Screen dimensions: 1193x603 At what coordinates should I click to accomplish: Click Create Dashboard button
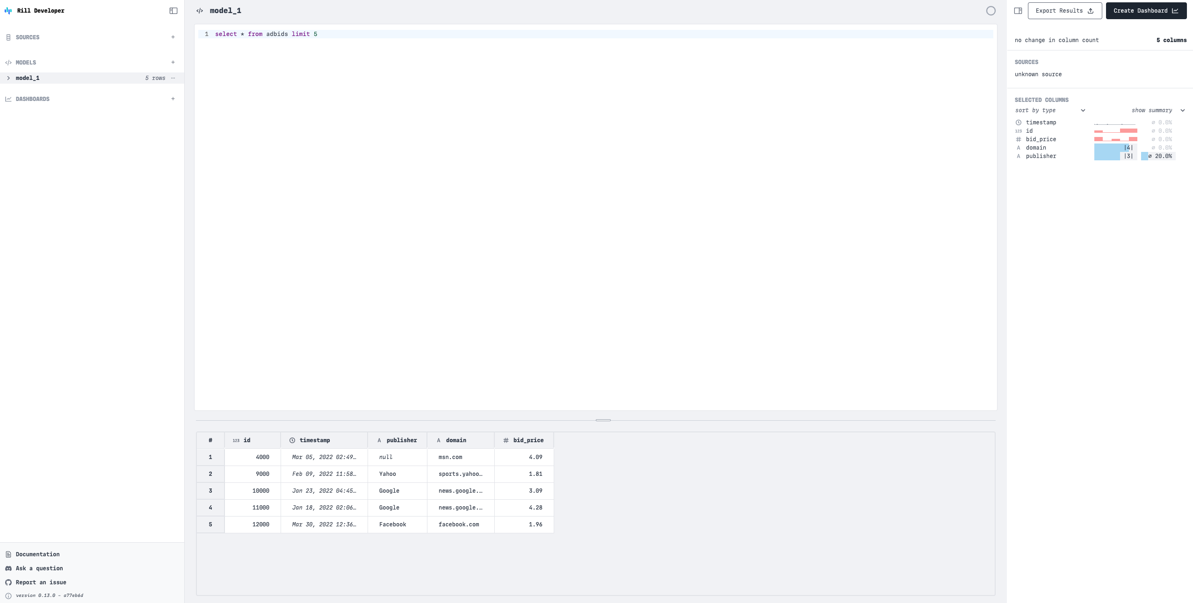(1146, 11)
